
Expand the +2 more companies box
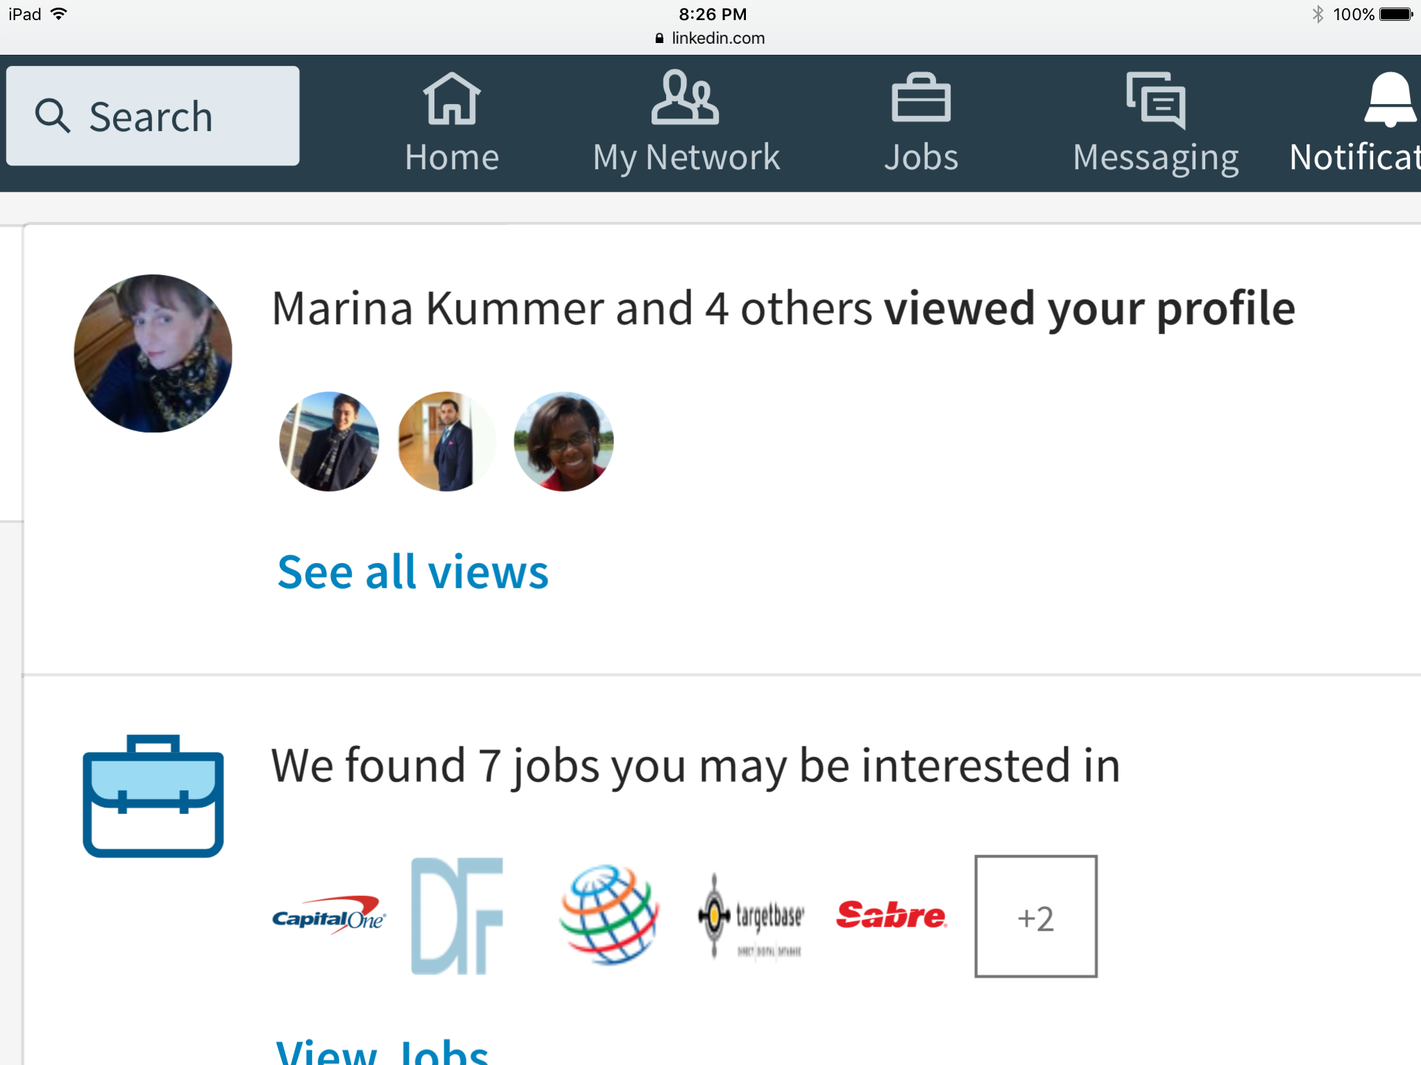pos(1035,917)
